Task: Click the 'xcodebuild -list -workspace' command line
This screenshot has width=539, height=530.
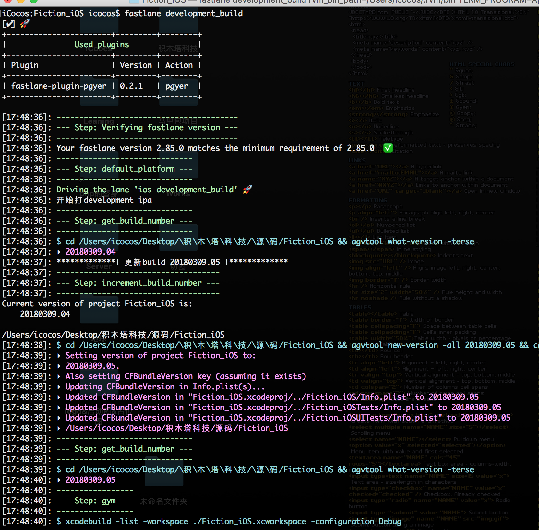Action: (x=229, y=522)
